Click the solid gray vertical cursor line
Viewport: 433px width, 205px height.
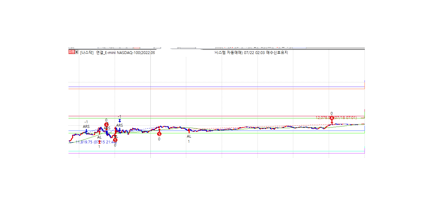150,92
